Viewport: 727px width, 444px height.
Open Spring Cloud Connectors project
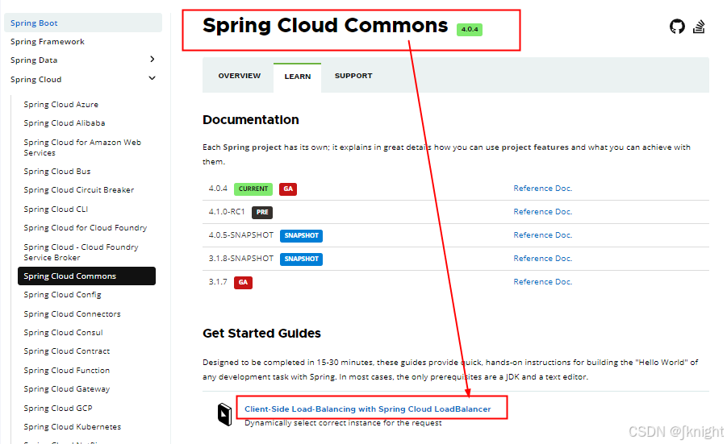pyautogui.click(x=72, y=314)
